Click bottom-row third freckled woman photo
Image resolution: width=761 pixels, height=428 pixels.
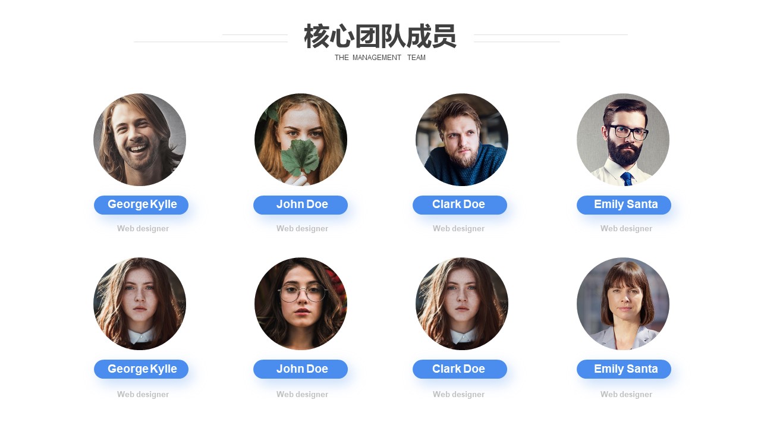click(x=462, y=304)
